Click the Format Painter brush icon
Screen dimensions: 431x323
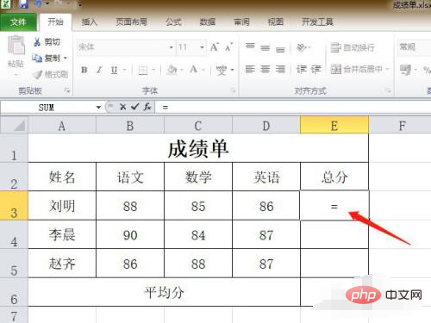pyautogui.click(x=37, y=75)
